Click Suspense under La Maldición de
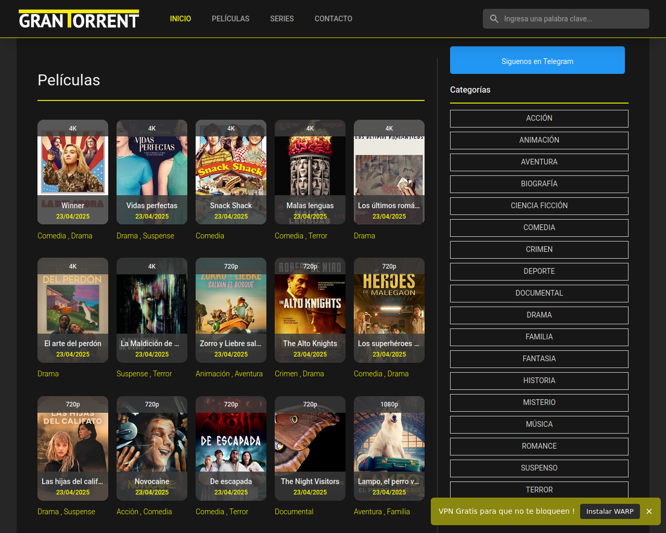The width and height of the screenshot is (666, 533). point(132,374)
